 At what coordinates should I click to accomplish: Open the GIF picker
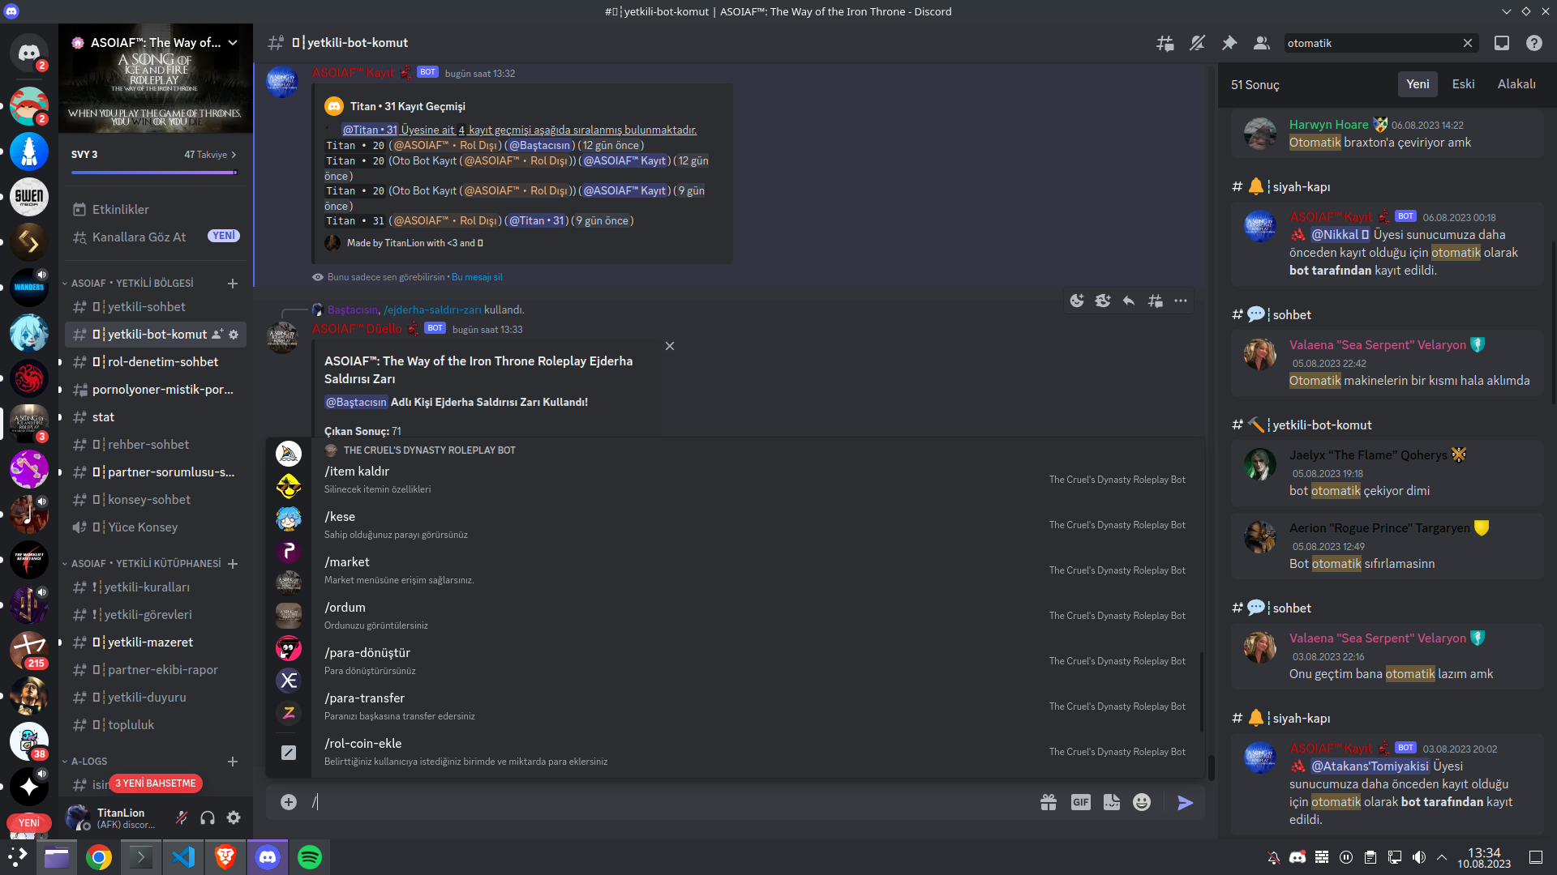[1080, 802]
